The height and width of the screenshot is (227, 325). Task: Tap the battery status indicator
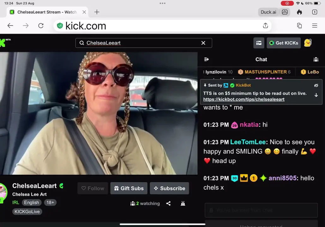[317, 3]
